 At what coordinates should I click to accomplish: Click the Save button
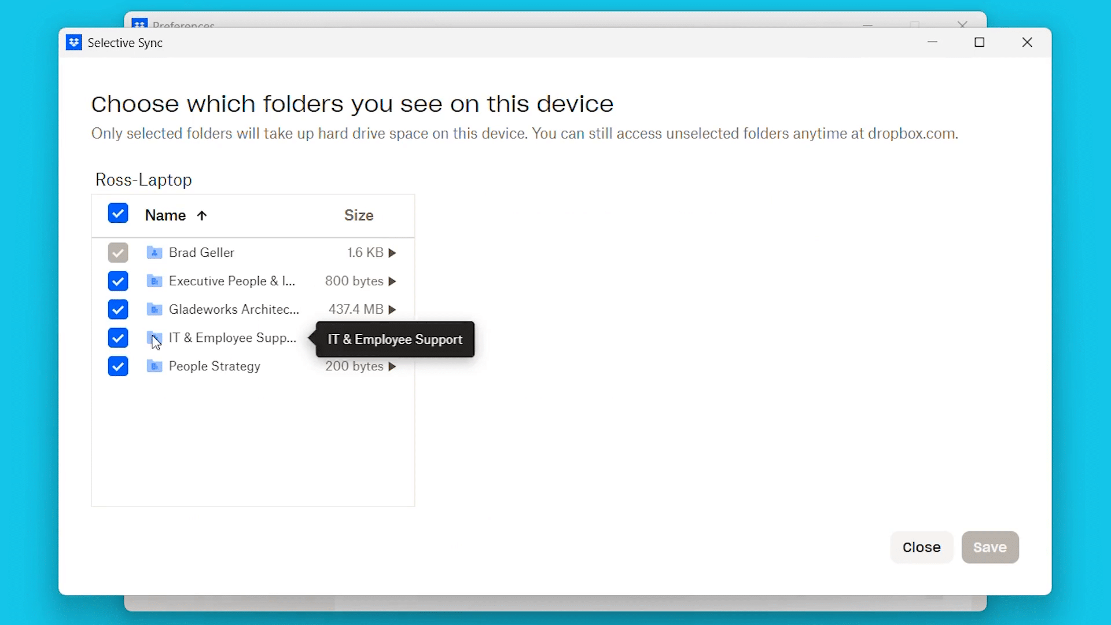pyautogui.click(x=990, y=547)
